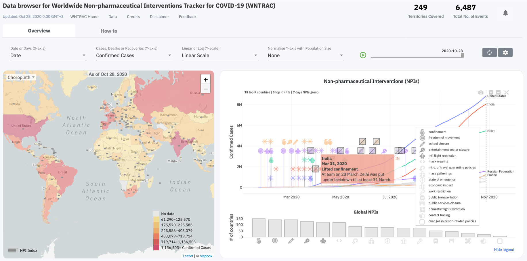This screenshot has width=527, height=261.
Task: Select school closure pencil icon under bars
Action: (291, 241)
